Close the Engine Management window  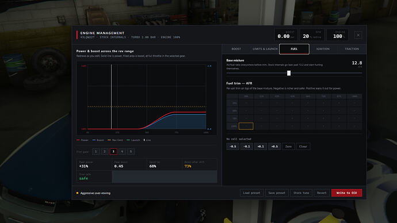(x=358, y=35)
